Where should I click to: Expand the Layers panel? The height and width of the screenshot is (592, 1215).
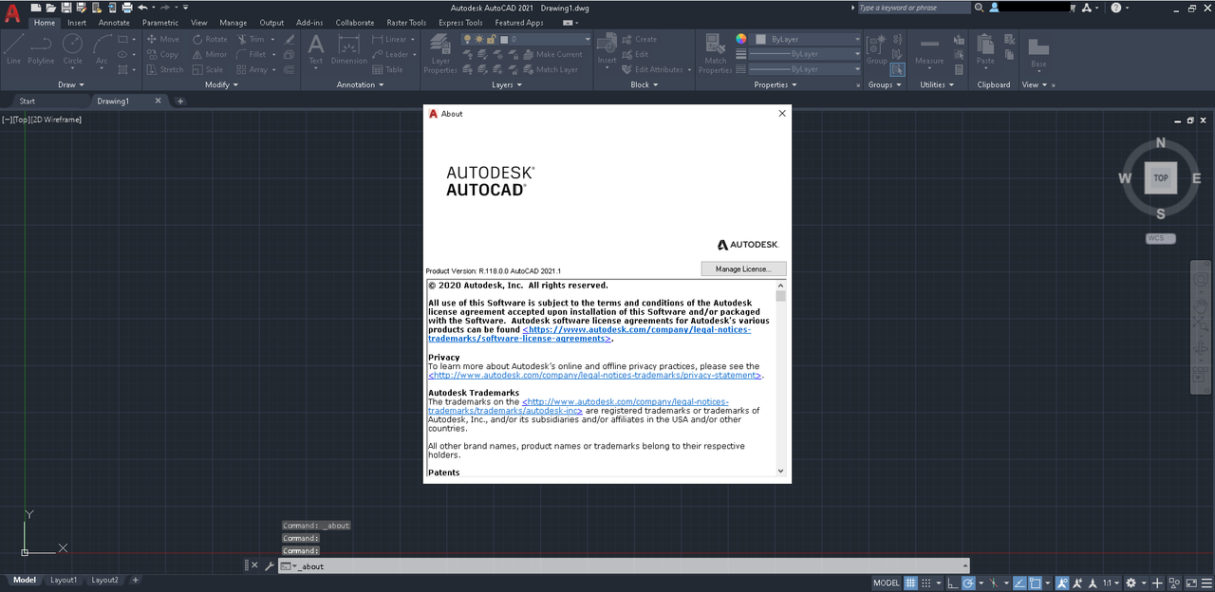[507, 84]
